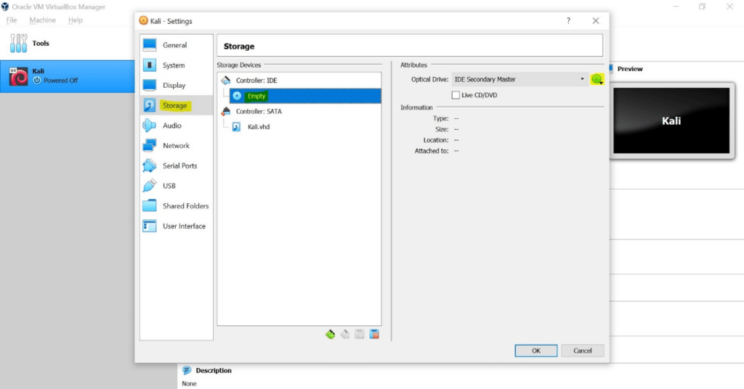Screen dimensions: 744x389
Task: Click the Audio speaker icon
Action: point(150,126)
